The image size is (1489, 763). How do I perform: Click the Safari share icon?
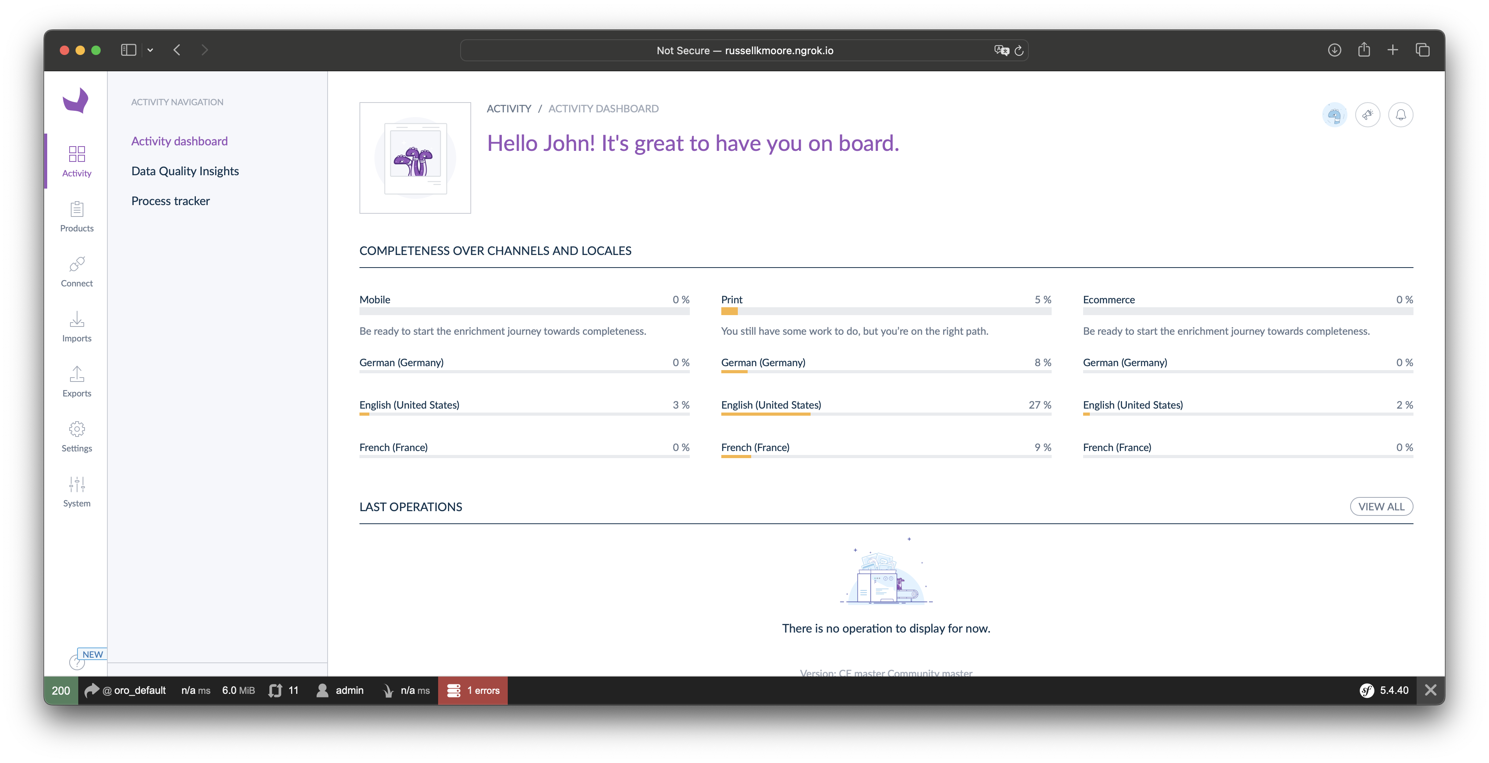coord(1364,50)
